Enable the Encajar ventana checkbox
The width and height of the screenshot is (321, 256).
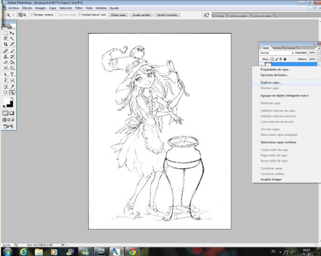(32, 15)
